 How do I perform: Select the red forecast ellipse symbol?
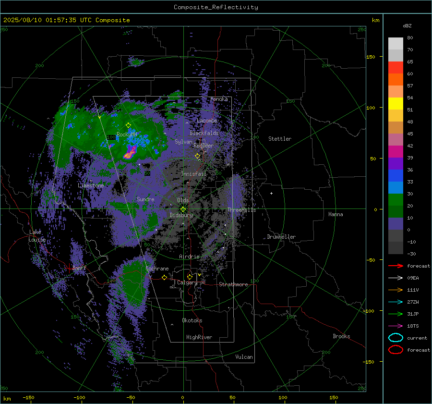[x=396, y=350]
